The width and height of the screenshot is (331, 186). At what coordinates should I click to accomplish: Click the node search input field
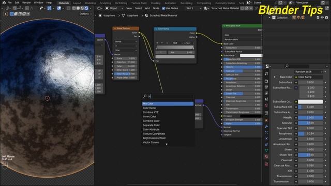point(168,97)
